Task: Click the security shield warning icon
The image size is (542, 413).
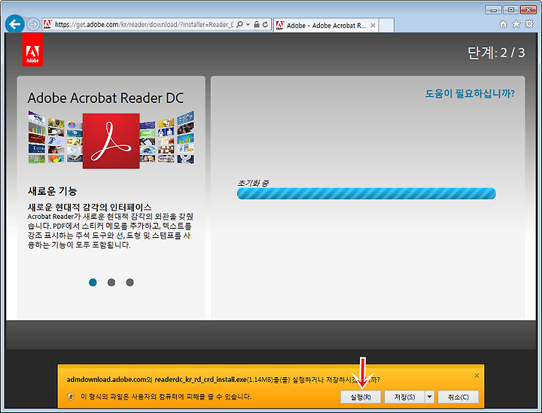Action: pyautogui.click(x=71, y=396)
